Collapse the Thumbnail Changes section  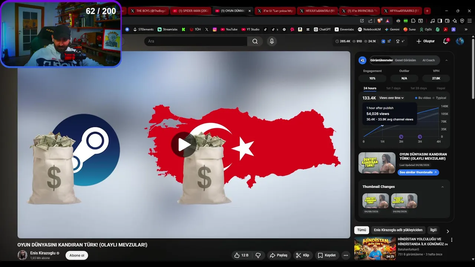[x=442, y=187]
